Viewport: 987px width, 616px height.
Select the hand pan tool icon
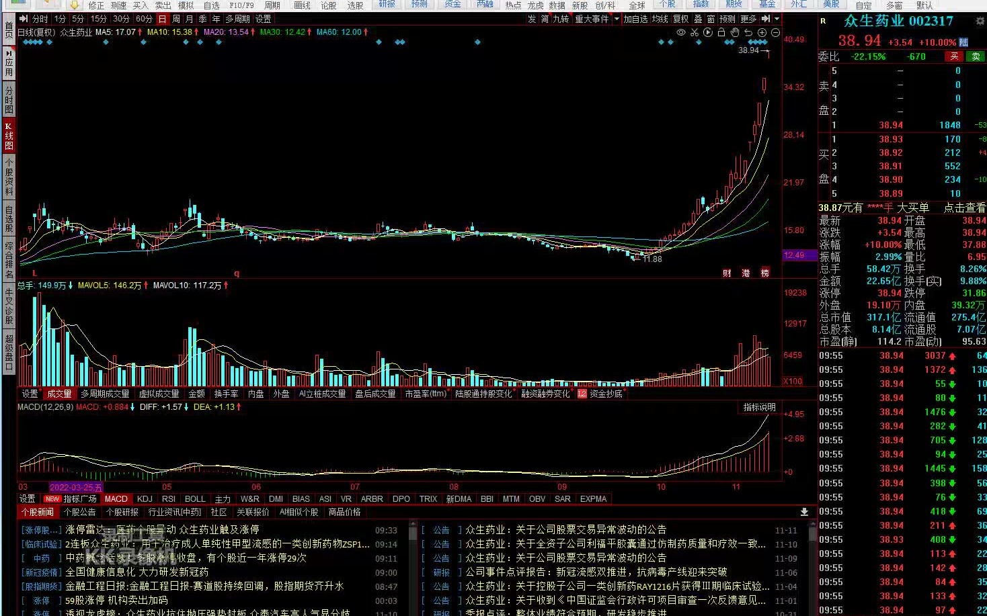click(x=735, y=32)
